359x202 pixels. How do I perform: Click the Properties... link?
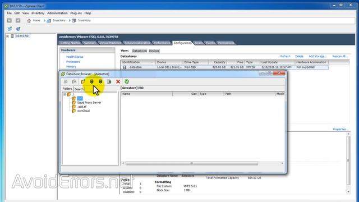point(340,130)
